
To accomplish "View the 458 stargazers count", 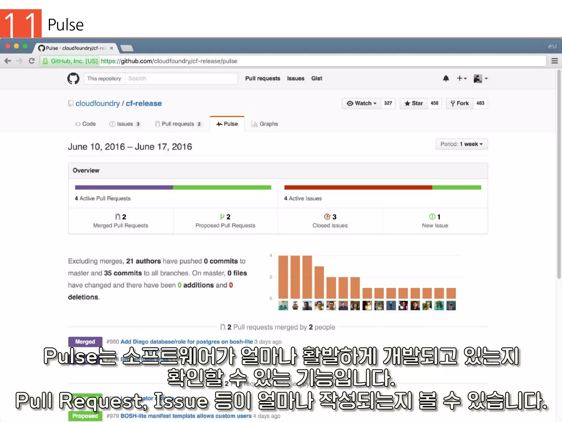I will pyautogui.click(x=434, y=103).
